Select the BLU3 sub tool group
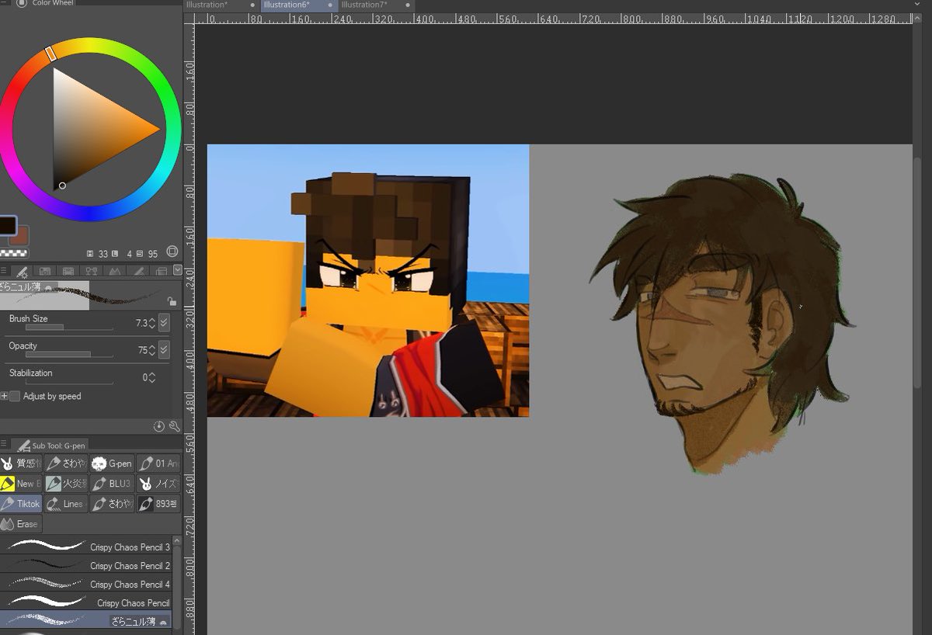932x635 pixels. coord(112,484)
